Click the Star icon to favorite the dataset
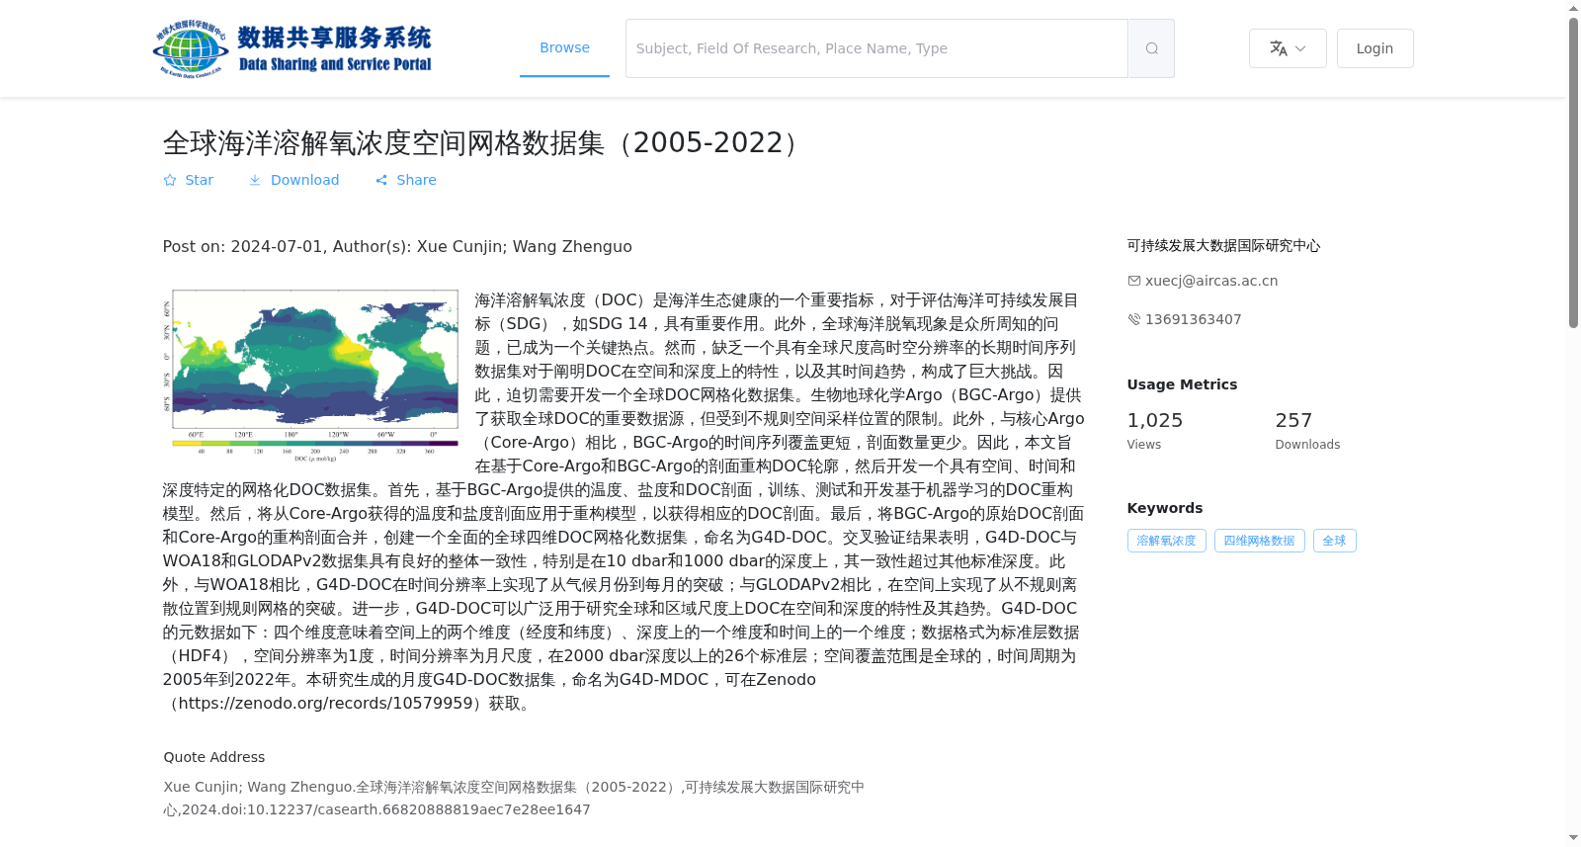Image resolution: width=1581 pixels, height=847 pixels. tap(170, 180)
